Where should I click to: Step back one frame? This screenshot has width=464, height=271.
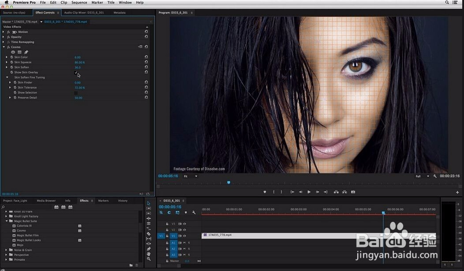pos(301,192)
